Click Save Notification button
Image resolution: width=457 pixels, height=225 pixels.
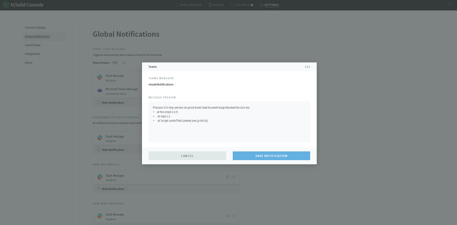click(x=271, y=156)
